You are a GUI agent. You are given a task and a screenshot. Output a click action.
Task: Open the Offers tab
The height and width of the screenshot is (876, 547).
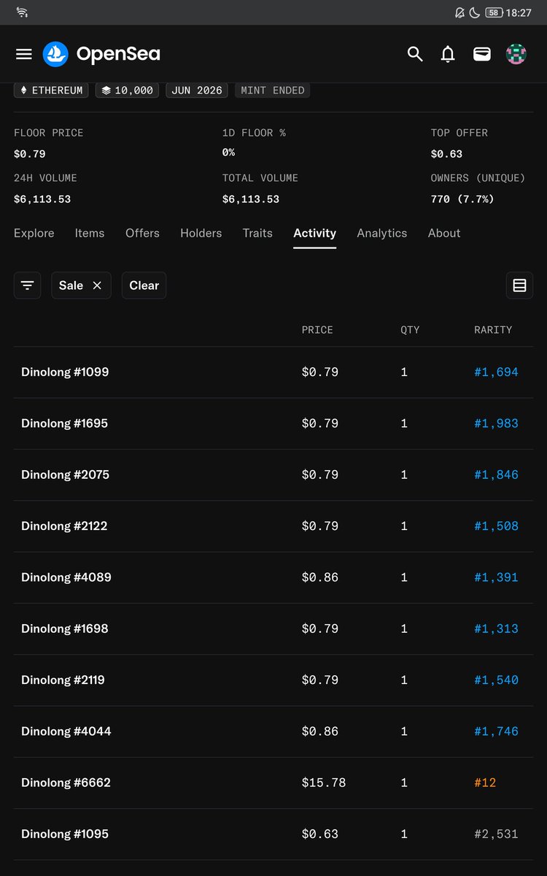(x=142, y=233)
